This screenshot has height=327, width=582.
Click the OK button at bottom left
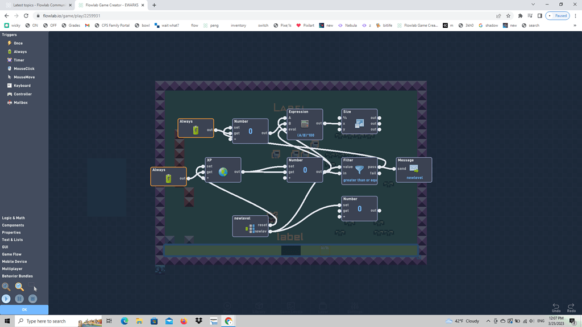point(24,310)
